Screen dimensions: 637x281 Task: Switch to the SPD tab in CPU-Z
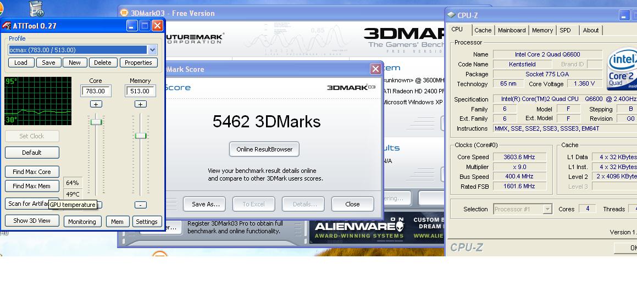[565, 30]
